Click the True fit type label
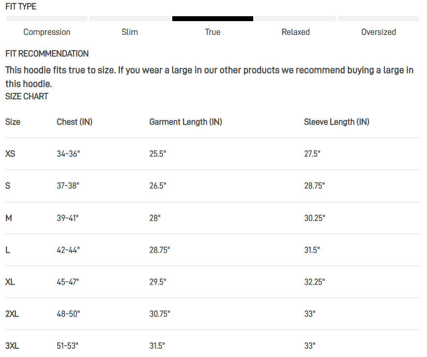 tap(213, 32)
